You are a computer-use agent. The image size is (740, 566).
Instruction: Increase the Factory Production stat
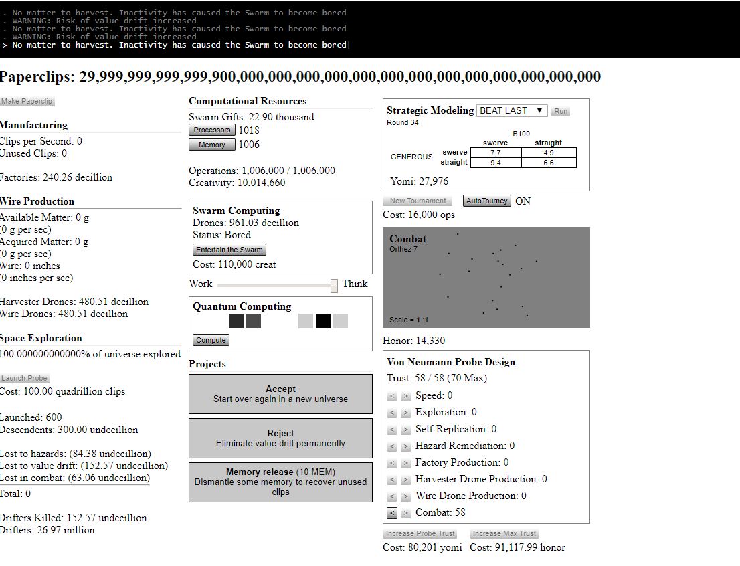tap(405, 463)
